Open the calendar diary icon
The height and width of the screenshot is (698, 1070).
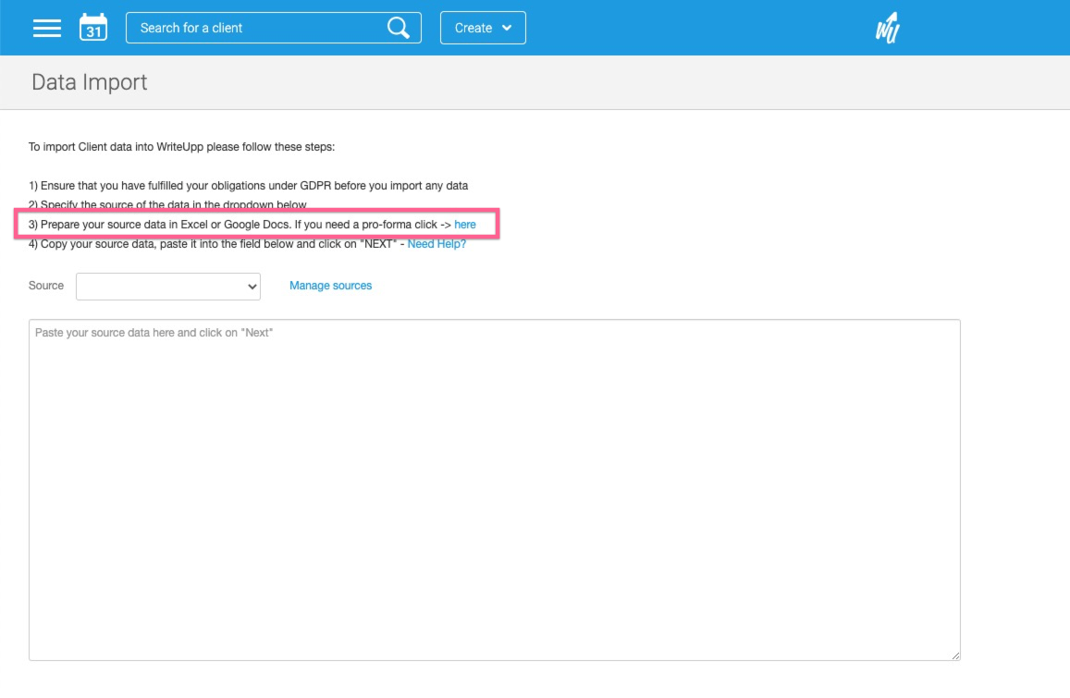93,28
